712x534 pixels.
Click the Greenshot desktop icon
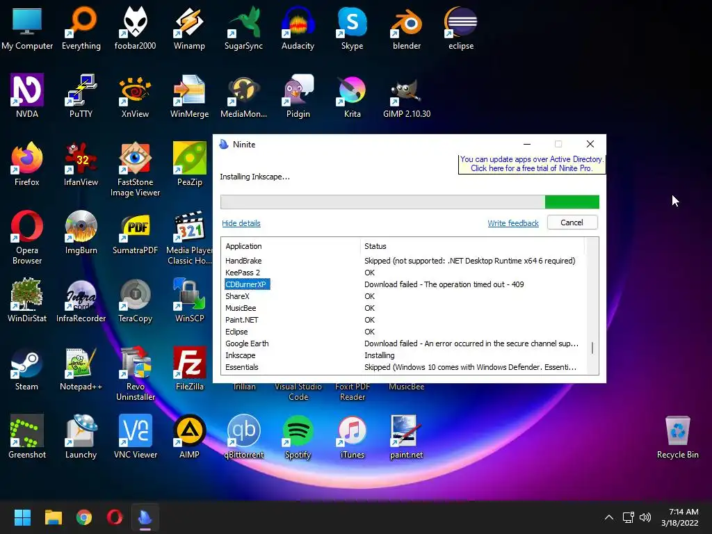[x=27, y=437]
